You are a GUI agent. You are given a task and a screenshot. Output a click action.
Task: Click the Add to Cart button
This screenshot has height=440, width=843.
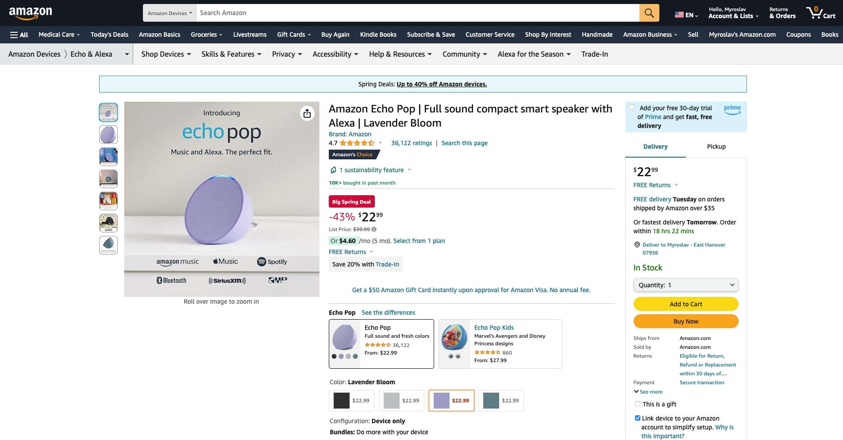pyautogui.click(x=686, y=304)
